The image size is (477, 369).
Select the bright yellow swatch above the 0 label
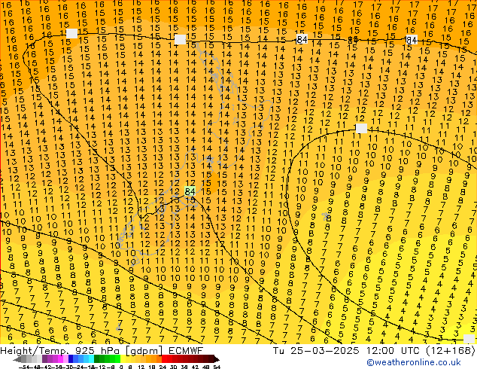tap(123, 359)
